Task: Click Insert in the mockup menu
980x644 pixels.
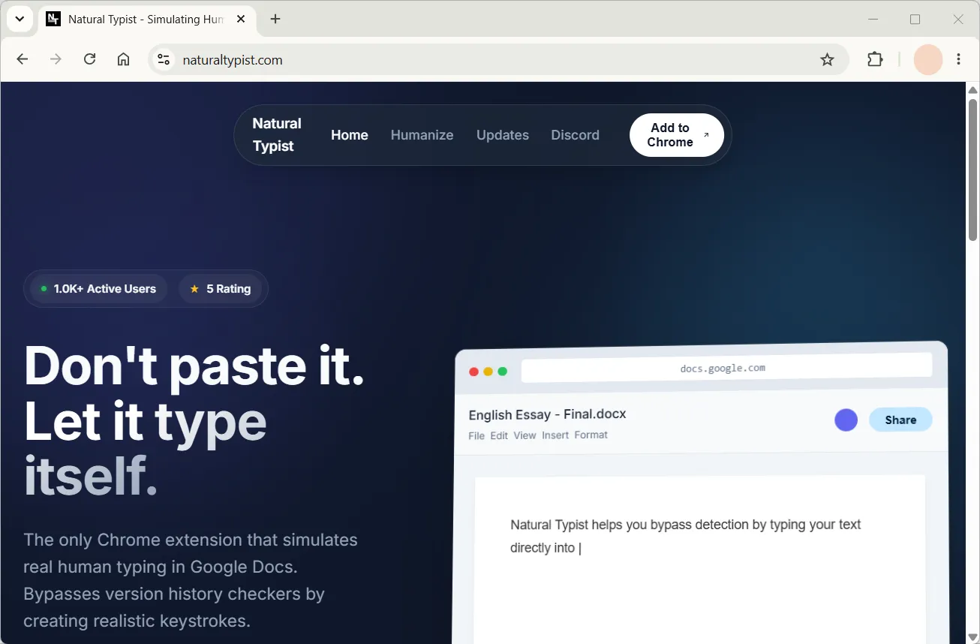Action: point(555,435)
